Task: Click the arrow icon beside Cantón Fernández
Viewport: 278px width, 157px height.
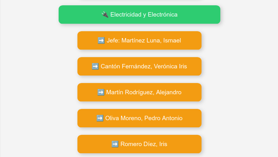Action: (x=95, y=66)
